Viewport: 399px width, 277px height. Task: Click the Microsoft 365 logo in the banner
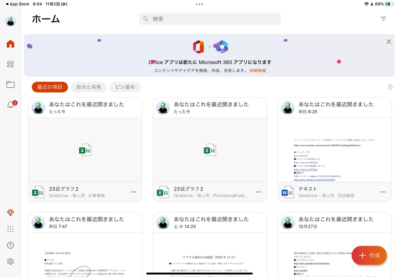coord(221,47)
